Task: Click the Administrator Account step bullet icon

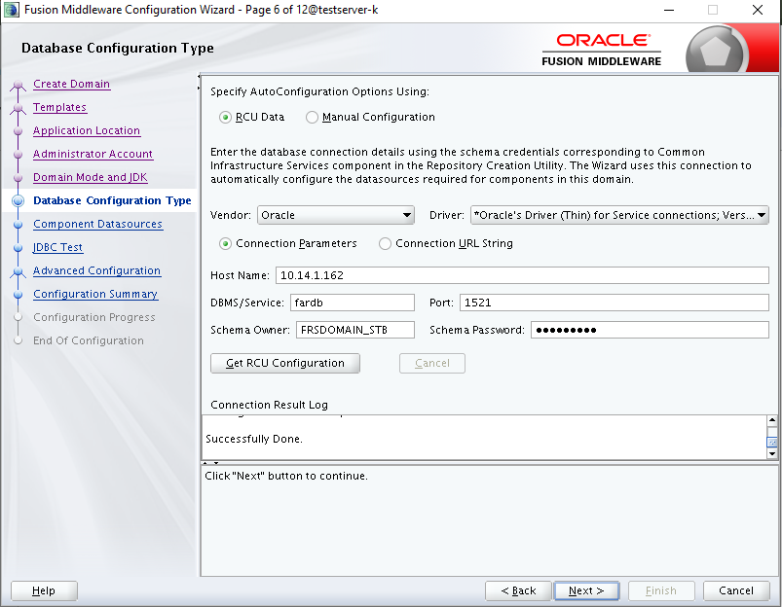Action: [18, 155]
